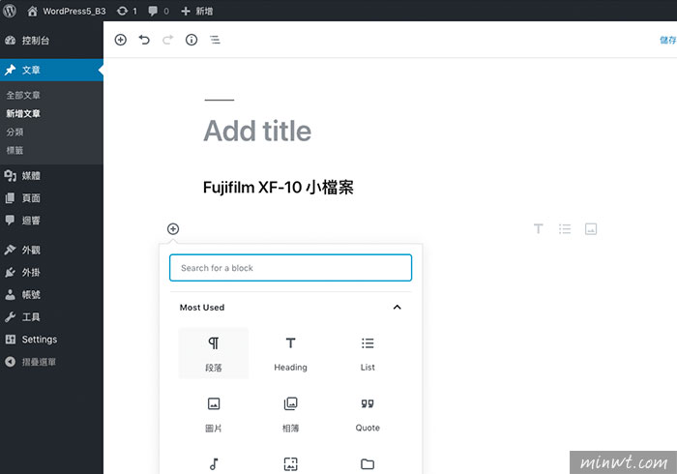This screenshot has width=677, height=474.
Task: Open the 媒體 media menu
Action: pyautogui.click(x=51, y=176)
